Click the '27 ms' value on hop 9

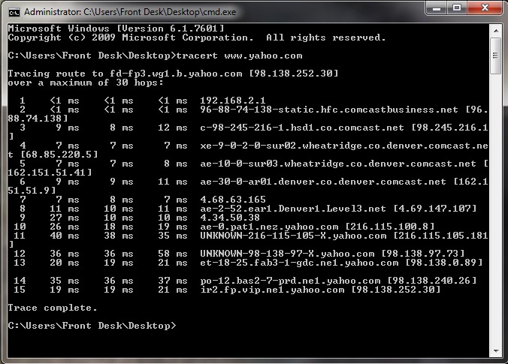point(65,218)
